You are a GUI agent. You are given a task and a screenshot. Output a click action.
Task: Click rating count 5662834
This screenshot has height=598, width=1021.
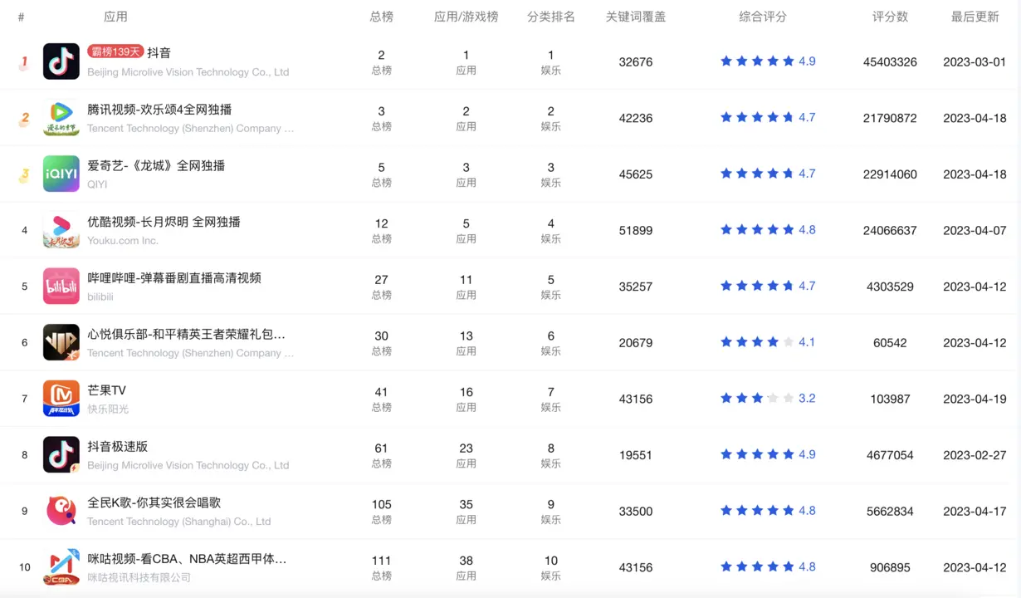(x=890, y=512)
